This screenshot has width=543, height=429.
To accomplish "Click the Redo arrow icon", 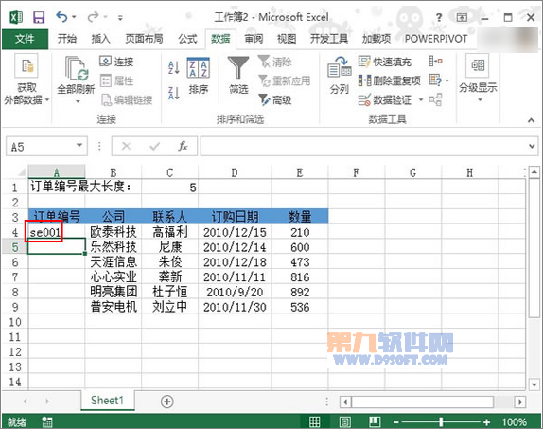I will point(93,16).
